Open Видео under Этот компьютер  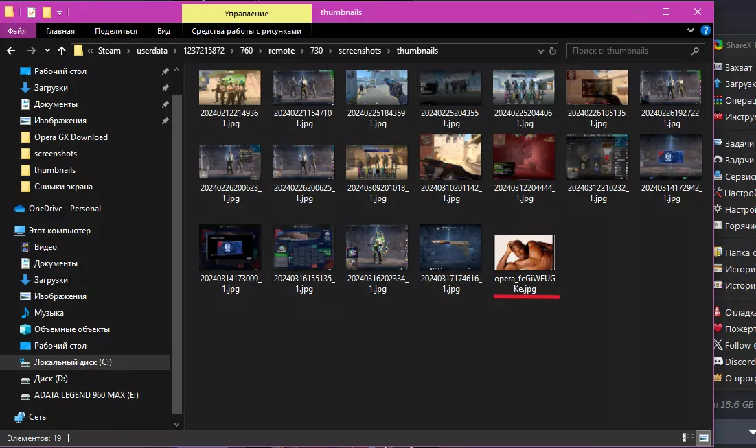coord(45,247)
